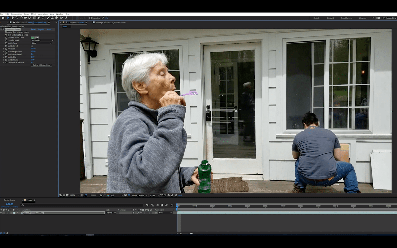Expand the Matte Choke property
This screenshot has height=248, width=397.
pyautogui.click(x=4, y=60)
